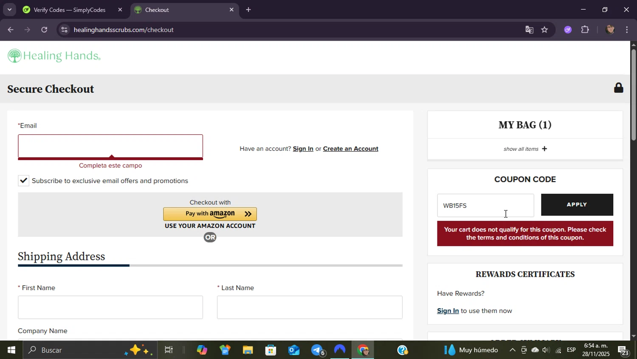Open the notification center icon
The width and height of the screenshot is (637, 359).
coord(623,351)
